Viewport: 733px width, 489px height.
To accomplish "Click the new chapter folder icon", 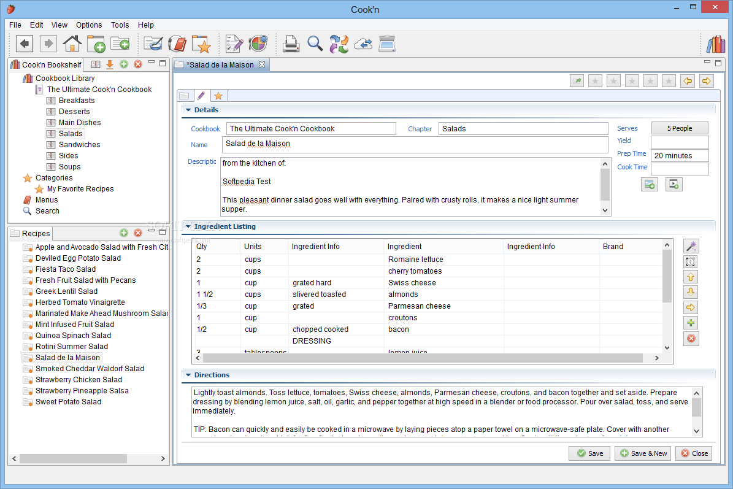I will click(x=120, y=44).
